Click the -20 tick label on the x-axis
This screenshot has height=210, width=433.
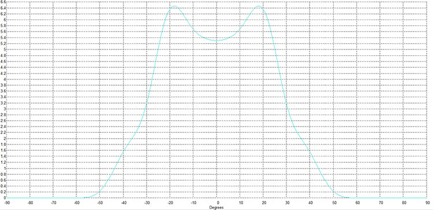[x=170, y=203]
